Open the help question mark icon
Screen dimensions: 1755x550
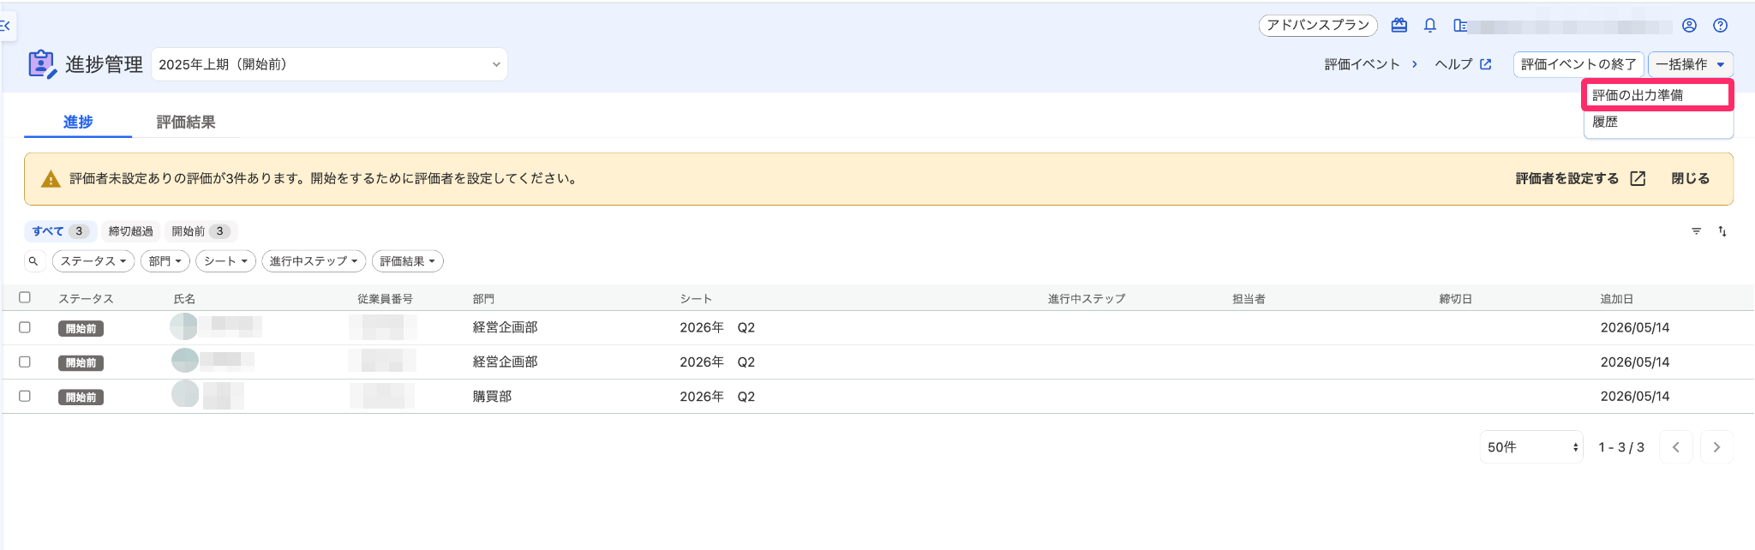1720,26
